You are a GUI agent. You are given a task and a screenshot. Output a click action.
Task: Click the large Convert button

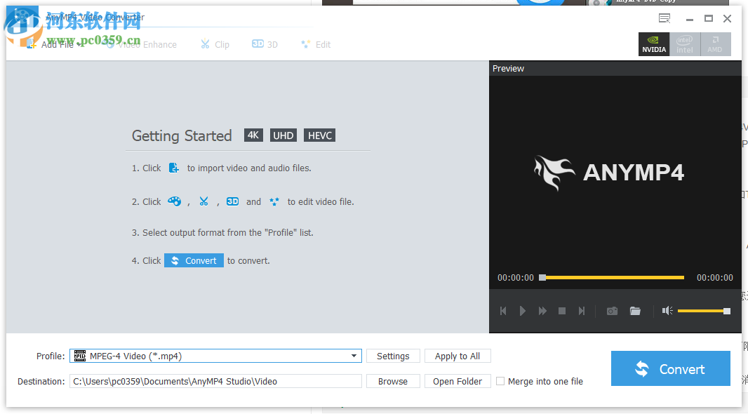671,368
